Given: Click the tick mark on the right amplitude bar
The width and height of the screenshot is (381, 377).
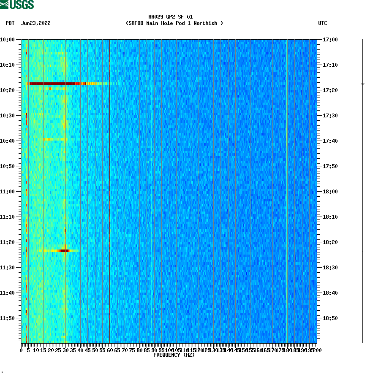Looking at the screenshot, I should pyautogui.click(x=362, y=84).
